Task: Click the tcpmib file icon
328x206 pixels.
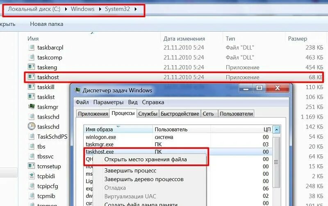Action: click(x=32, y=196)
